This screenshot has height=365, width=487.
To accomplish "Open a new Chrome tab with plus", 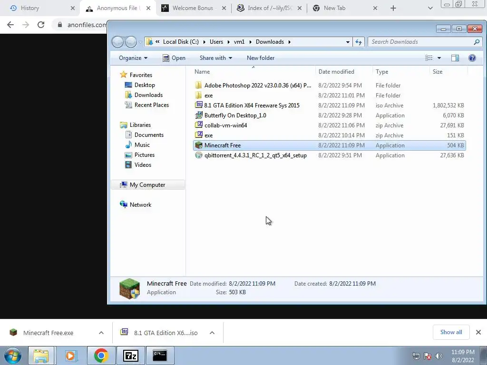I will pos(393,9).
